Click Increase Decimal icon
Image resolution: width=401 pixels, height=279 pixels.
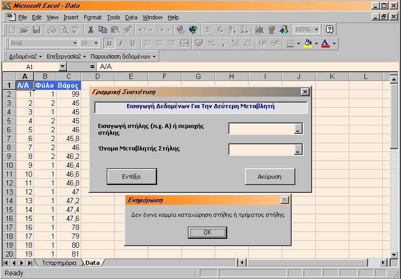click(236, 43)
